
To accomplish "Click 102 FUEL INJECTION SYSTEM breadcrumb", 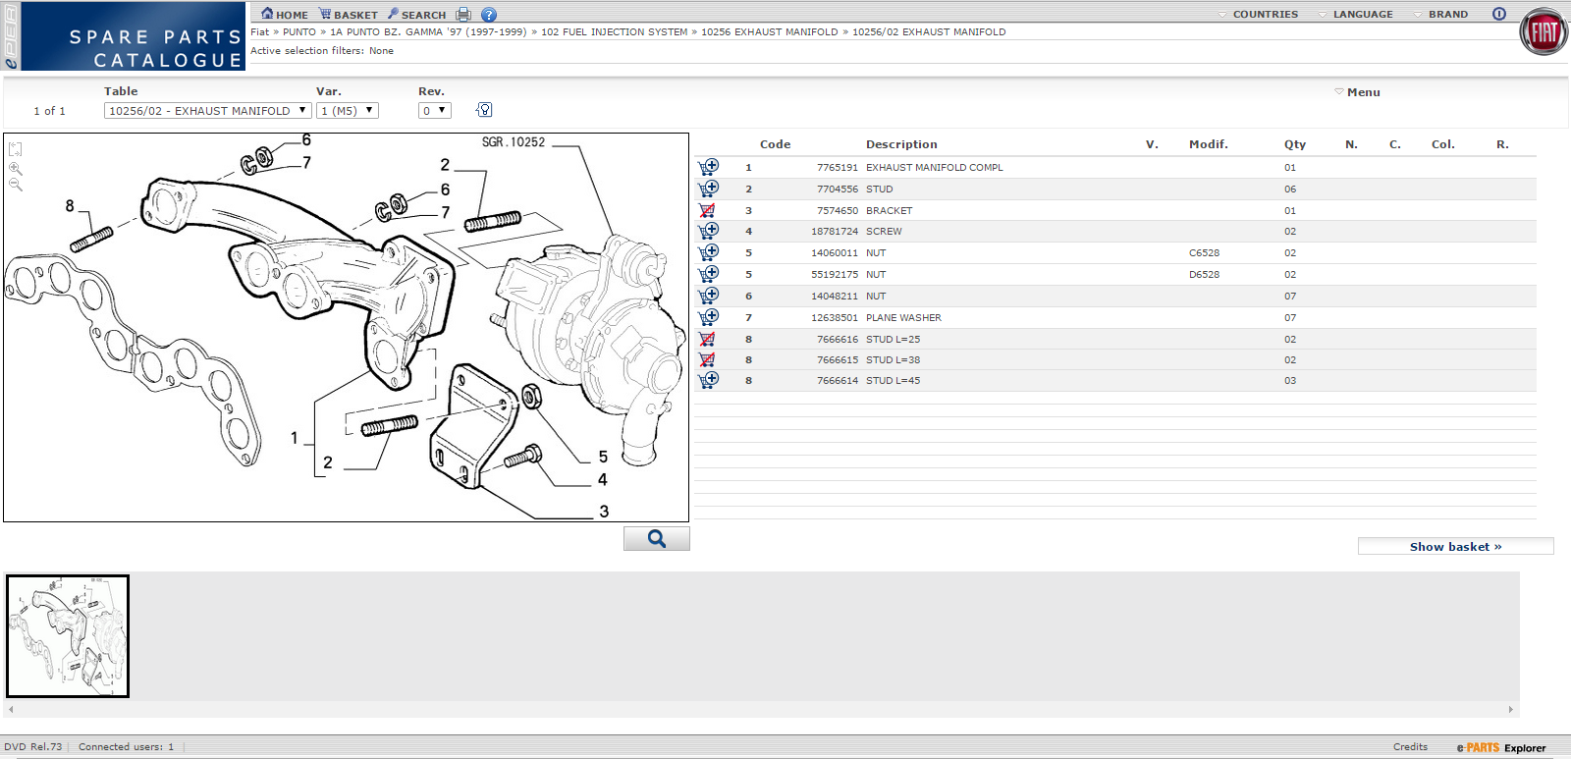I will (614, 32).
